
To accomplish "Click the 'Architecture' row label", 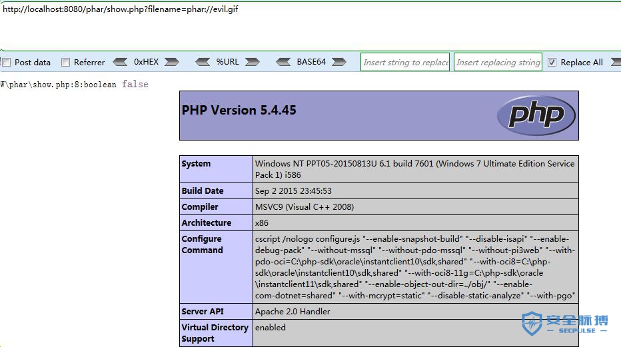I will pos(207,222).
